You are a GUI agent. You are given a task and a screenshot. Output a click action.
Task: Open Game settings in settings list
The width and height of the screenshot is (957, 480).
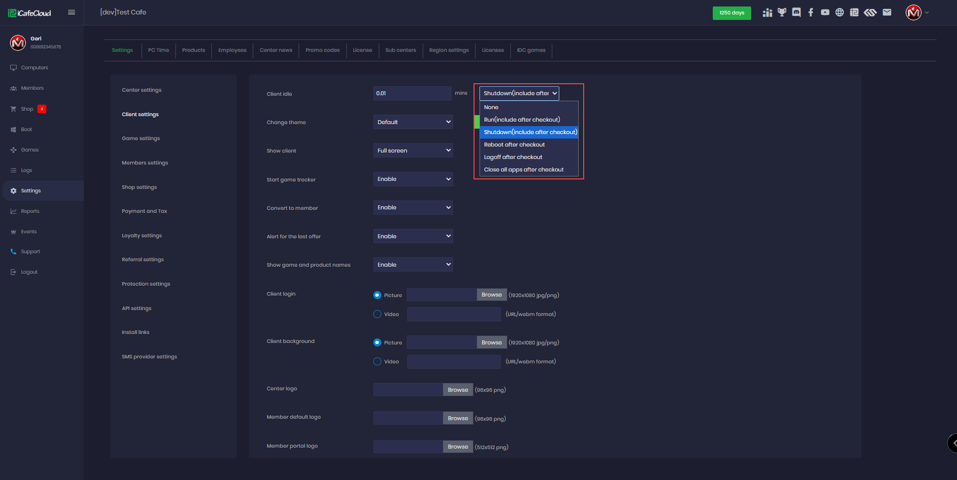pos(141,139)
